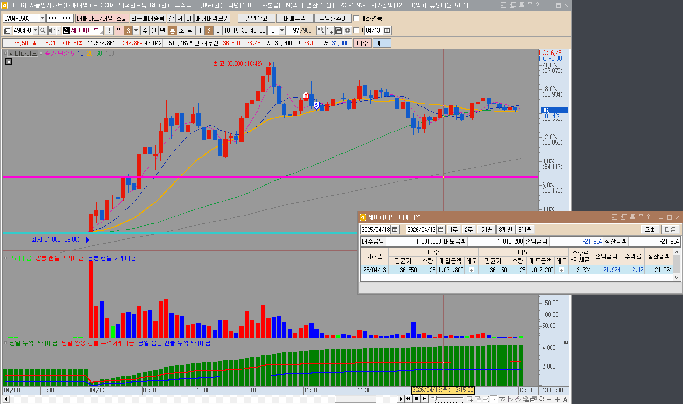The height and width of the screenshot is (404, 683).
Task: Click the save chart floppy icon
Action: 339,30
